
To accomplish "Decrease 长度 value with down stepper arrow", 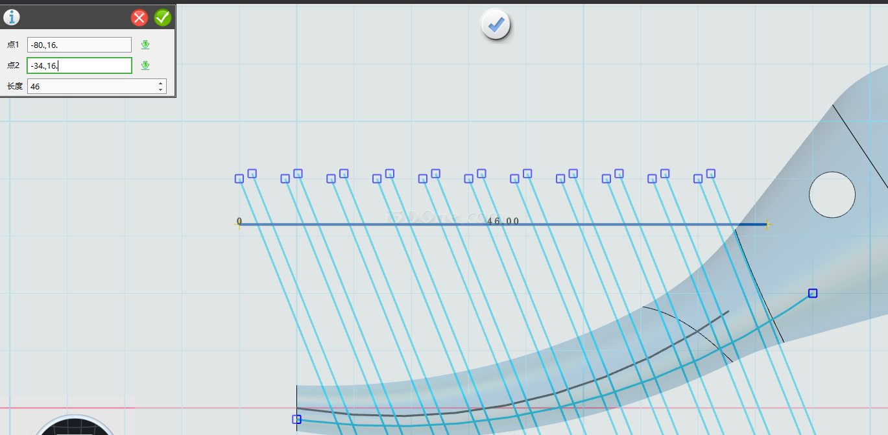I will point(161,89).
